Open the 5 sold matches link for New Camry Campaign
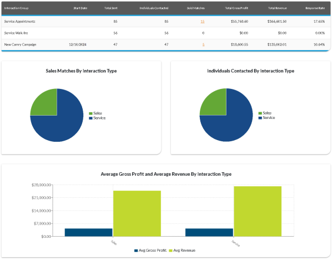The height and width of the screenshot is (259, 333). 203,44
